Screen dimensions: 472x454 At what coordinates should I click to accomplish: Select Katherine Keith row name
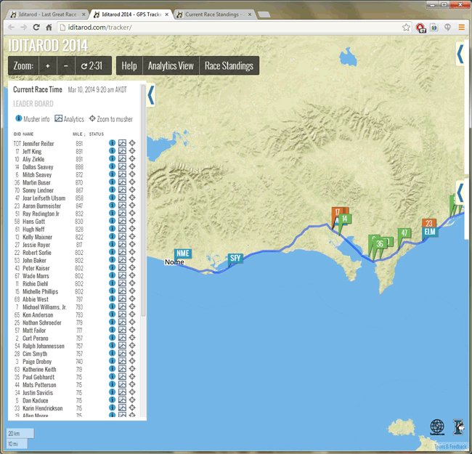click(39, 370)
